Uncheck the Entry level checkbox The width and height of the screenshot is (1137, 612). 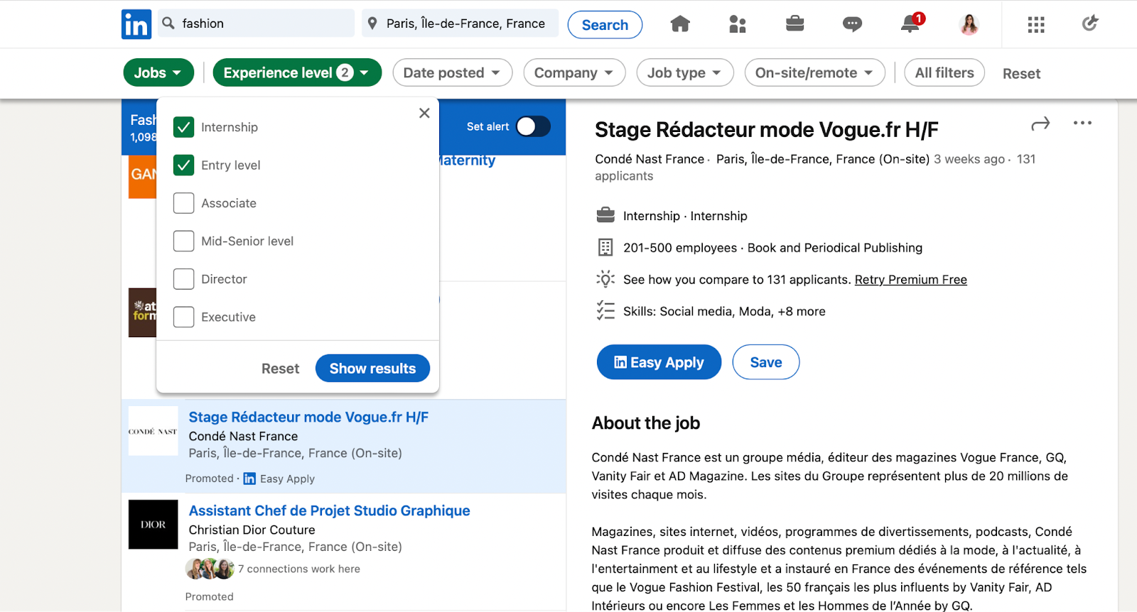(x=183, y=165)
